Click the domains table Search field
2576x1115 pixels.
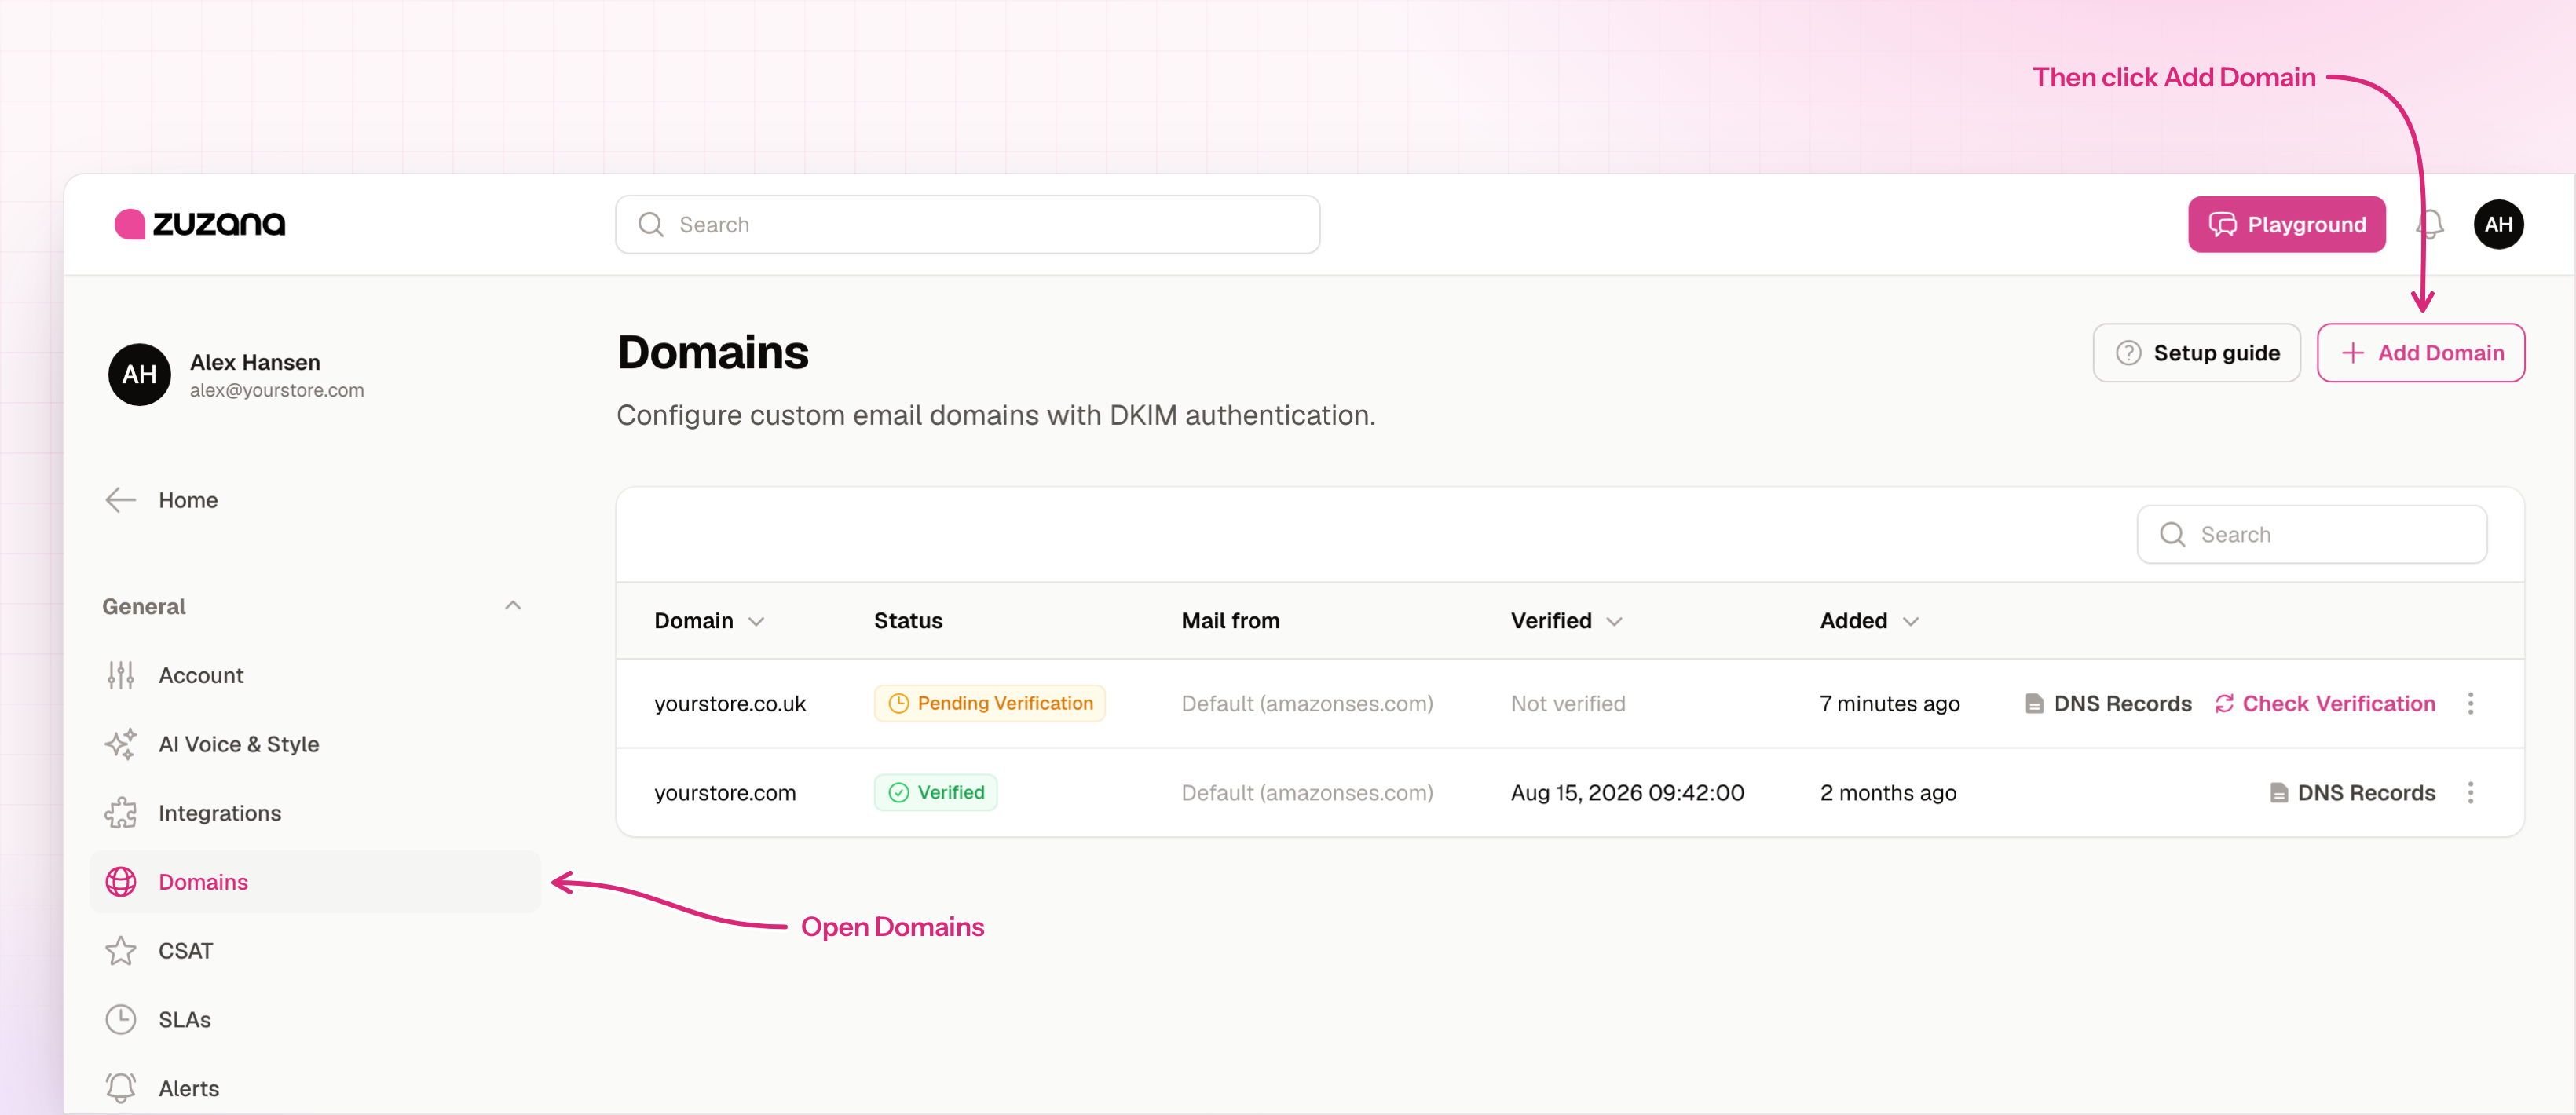[2312, 534]
